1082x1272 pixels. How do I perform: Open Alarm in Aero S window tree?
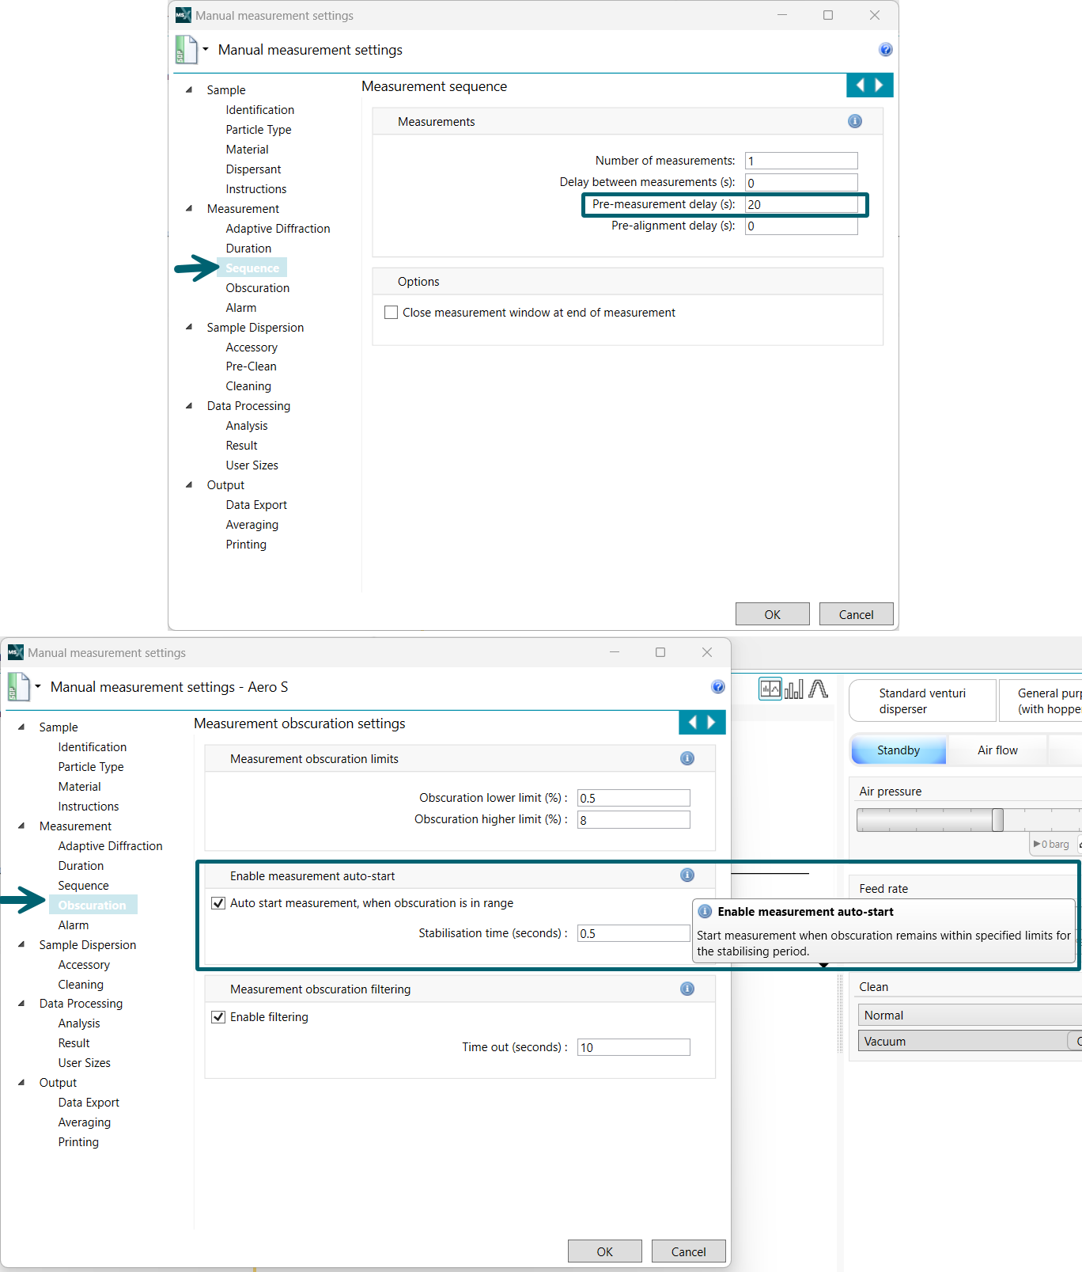73,925
